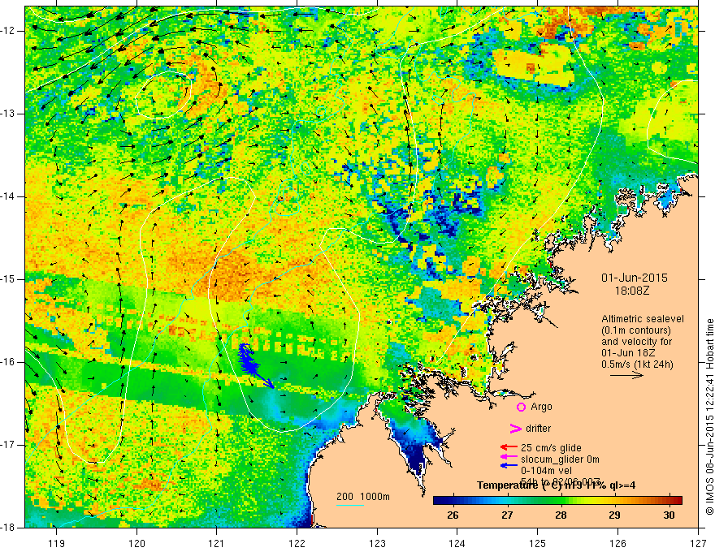Click the latitude axis label -14
This screenshot has width=715, height=552.
tap(9, 196)
